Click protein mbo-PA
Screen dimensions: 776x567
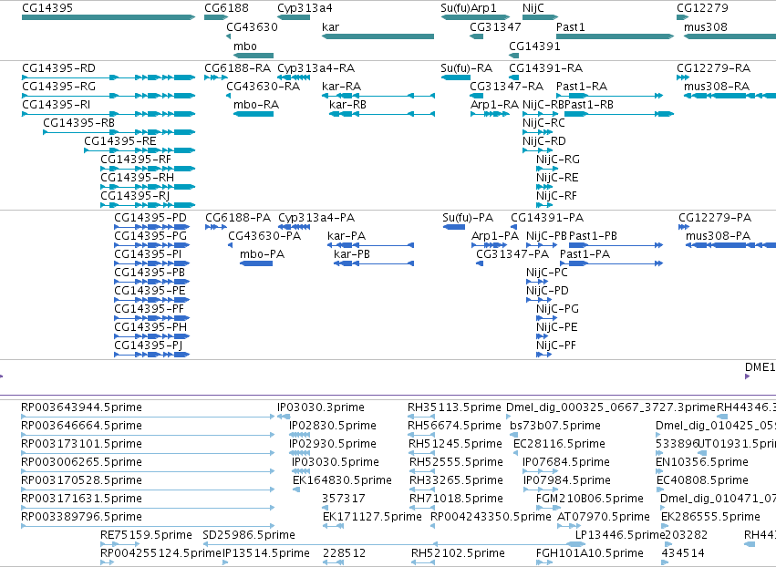263,254
